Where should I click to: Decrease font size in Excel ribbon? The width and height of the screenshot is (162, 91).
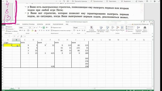pos(37,28)
